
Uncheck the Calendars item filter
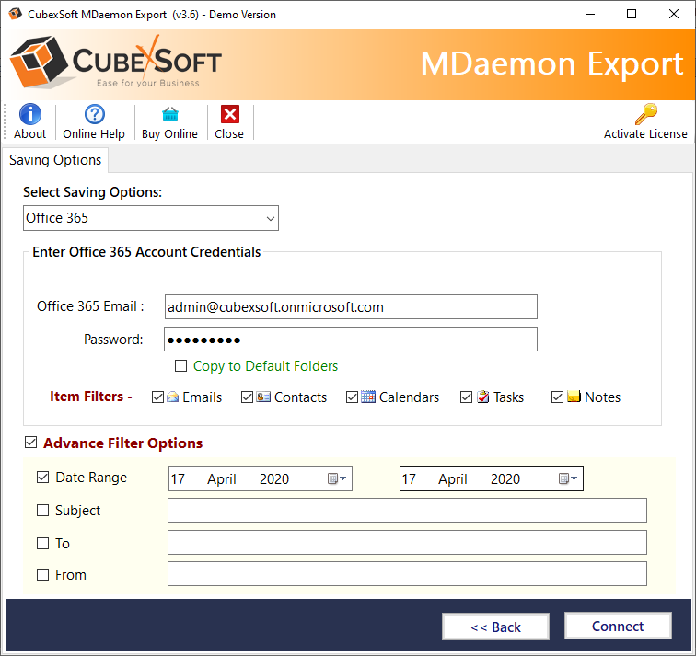(352, 397)
